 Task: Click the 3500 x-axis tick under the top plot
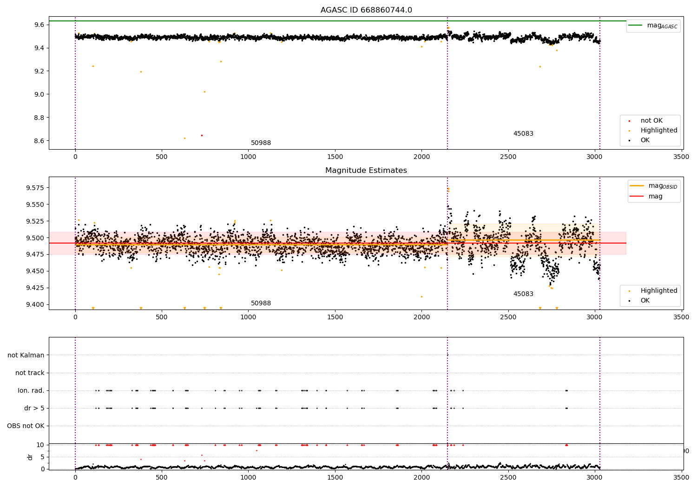tap(681, 157)
